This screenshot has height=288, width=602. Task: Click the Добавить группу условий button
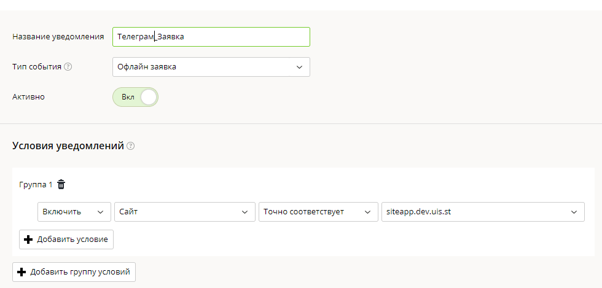[74, 272]
